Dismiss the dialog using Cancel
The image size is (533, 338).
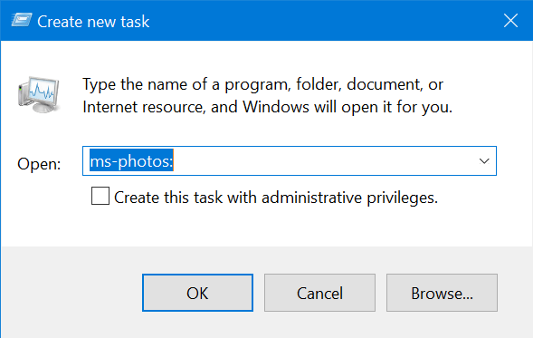319,293
